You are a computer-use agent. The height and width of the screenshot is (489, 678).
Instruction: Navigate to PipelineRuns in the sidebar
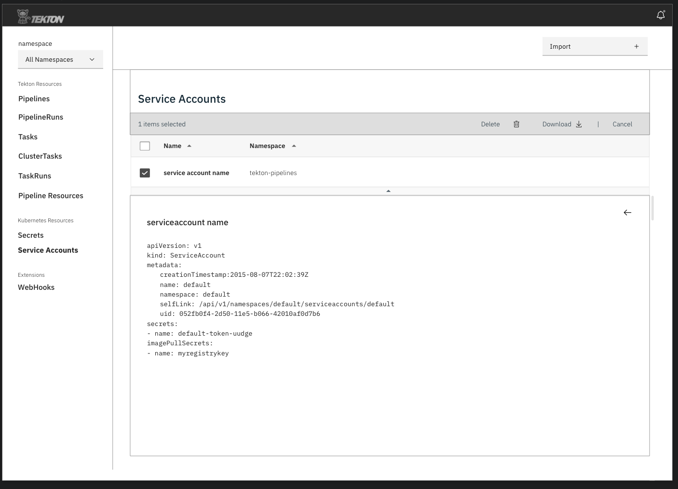pyautogui.click(x=41, y=117)
